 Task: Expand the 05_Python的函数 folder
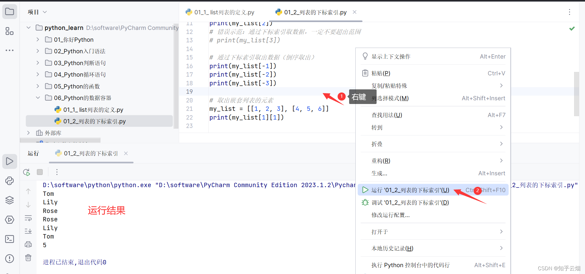pos(38,86)
